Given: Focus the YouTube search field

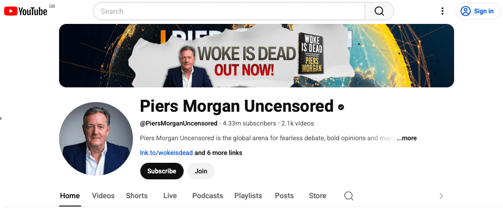Looking at the screenshot, I should point(229,11).
